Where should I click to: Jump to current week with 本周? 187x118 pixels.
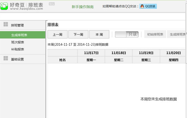tap(99, 35)
